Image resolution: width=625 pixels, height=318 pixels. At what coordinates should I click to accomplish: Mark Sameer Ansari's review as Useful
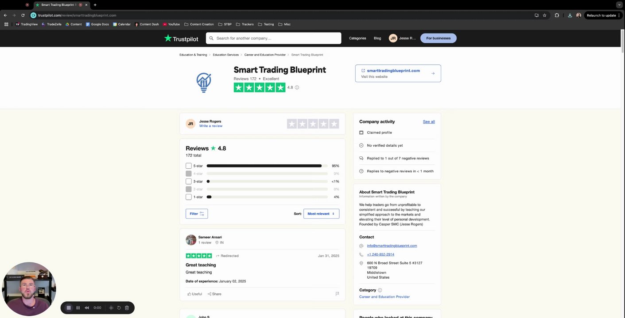(194, 294)
